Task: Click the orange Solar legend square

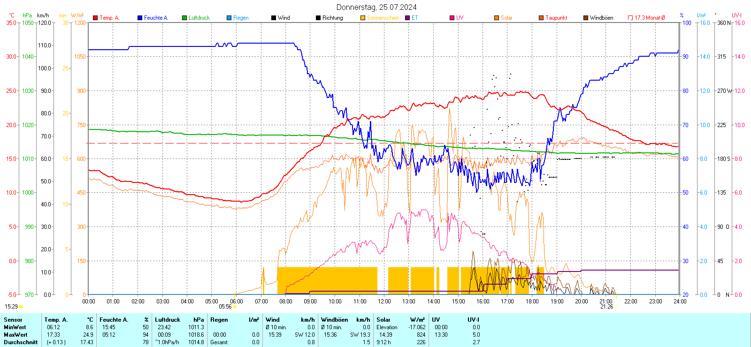Action: [497, 18]
